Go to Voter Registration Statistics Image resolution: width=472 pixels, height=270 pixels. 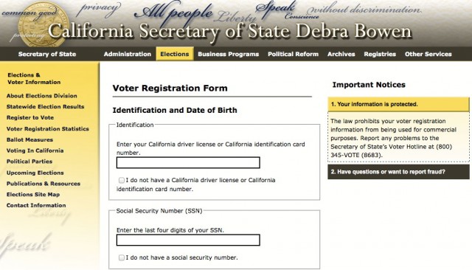coord(48,129)
